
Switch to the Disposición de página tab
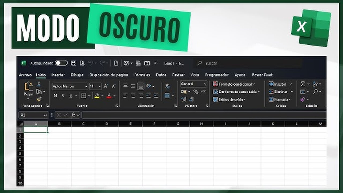pyautogui.click(x=109, y=75)
